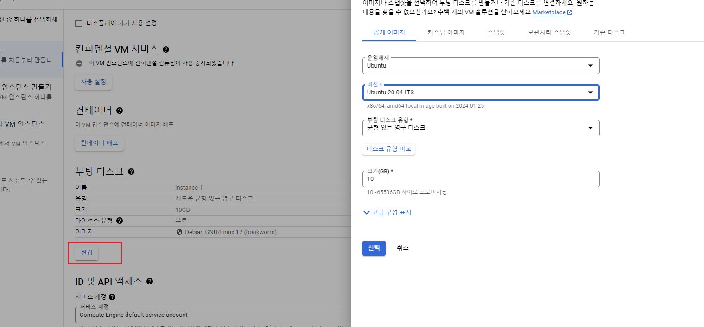Image resolution: width=704 pixels, height=327 pixels.
Task: Click the 사용 설정 button
Action: coord(93,82)
